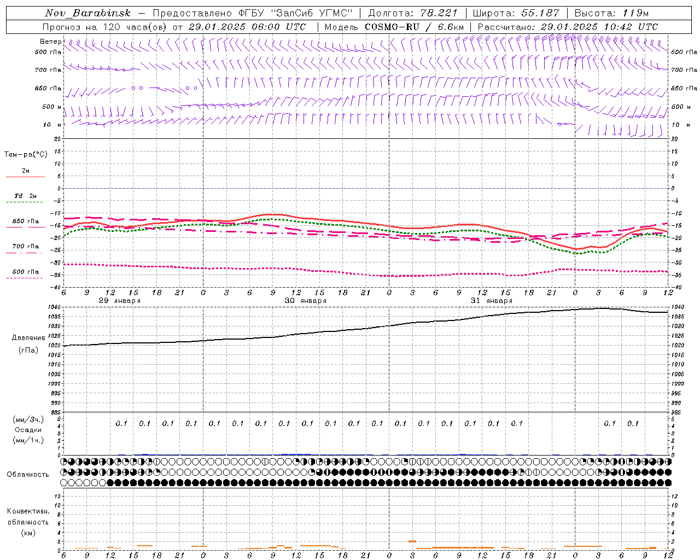The height and width of the screenshot is (560, 700).
Task: Click the Высота: 119м value
Action: pos(612,13)
